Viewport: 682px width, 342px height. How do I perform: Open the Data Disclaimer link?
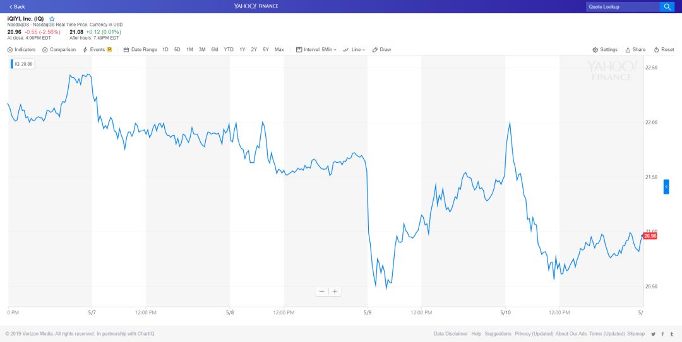pyautogui.click(x=451, y=334)
